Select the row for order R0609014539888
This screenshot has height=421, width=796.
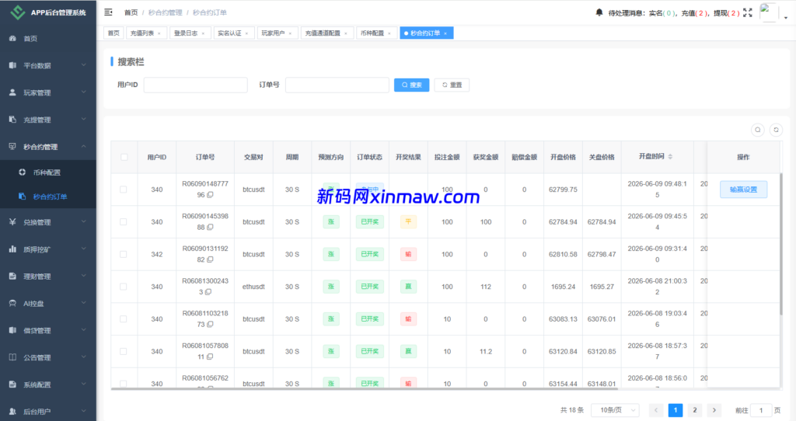(x=124, y=222)
